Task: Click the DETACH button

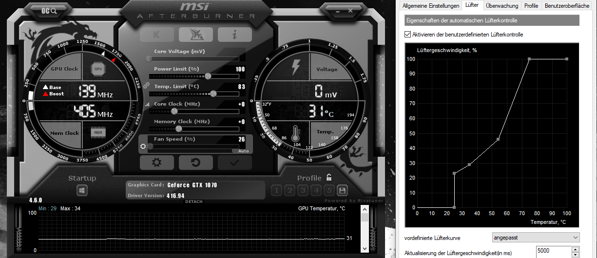Action: (x=193, y=202)
